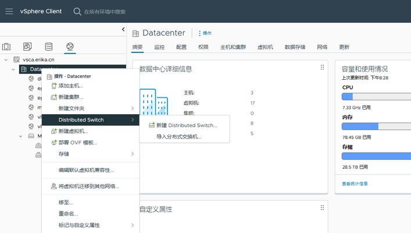Screen dimensions: 411x233
Task: Highlight the Distributed Switch menu entry
Action: pos(91,120)
